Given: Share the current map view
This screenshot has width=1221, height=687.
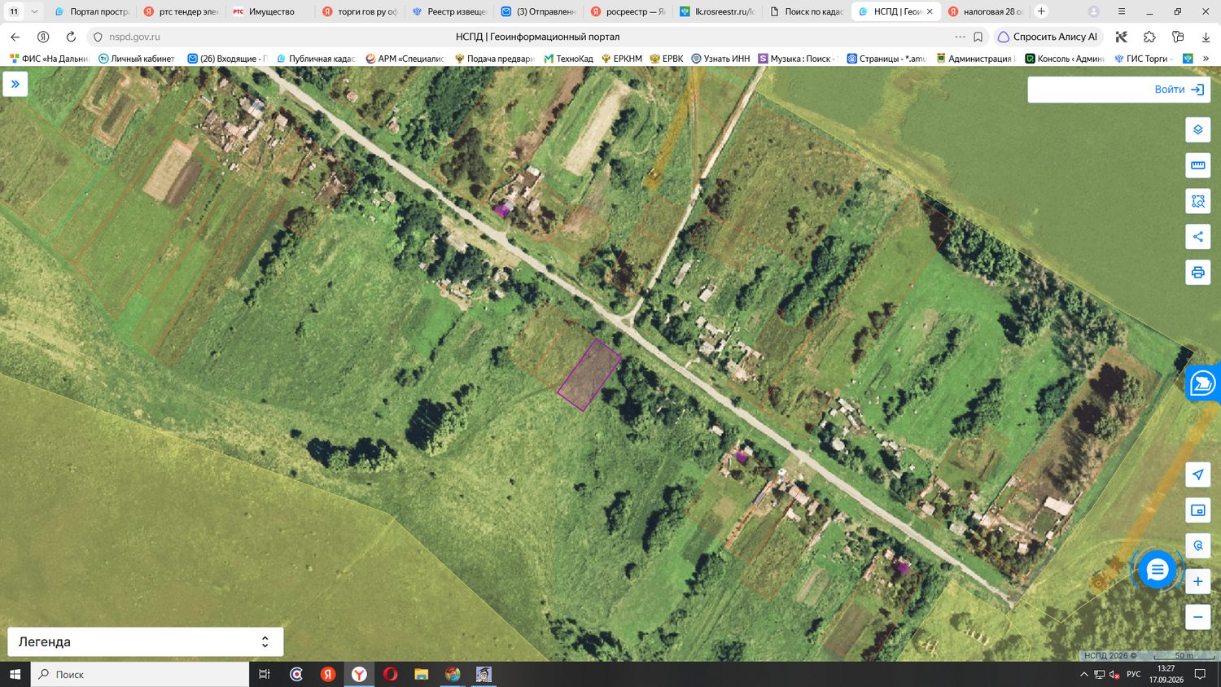Looking at the screenshot, I should (x=1197, y=237).
